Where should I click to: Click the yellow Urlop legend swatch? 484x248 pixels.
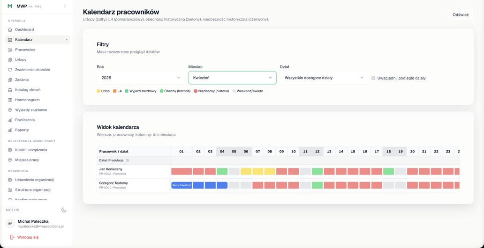(98, 91)
